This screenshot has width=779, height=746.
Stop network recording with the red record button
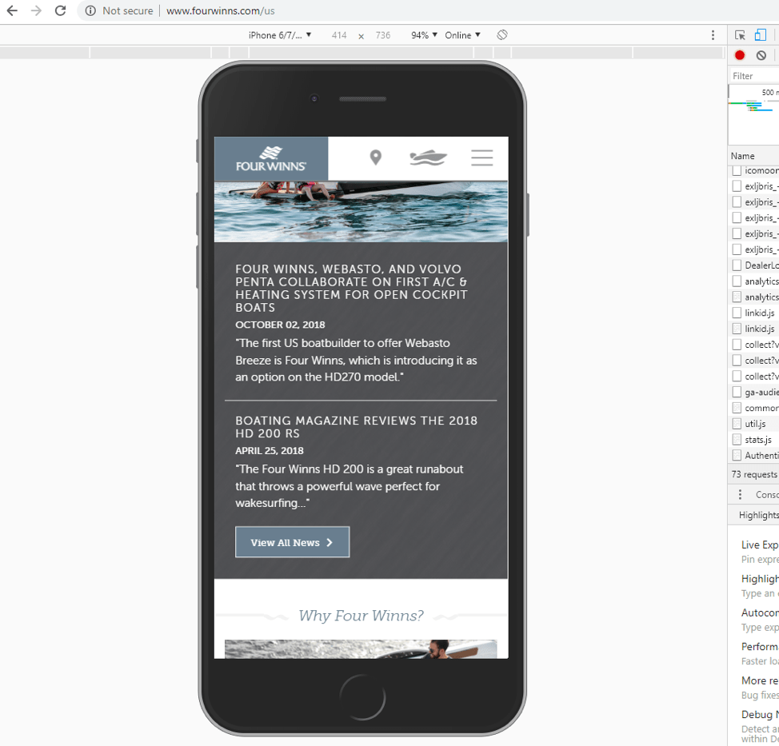coord(740,55)
